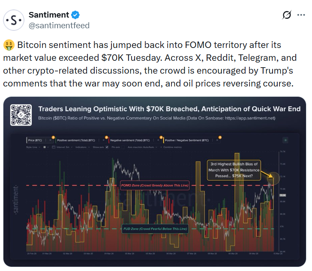Click the blue verified badge
The width and height of the screenshot is (312, 271).
(75, 15)
